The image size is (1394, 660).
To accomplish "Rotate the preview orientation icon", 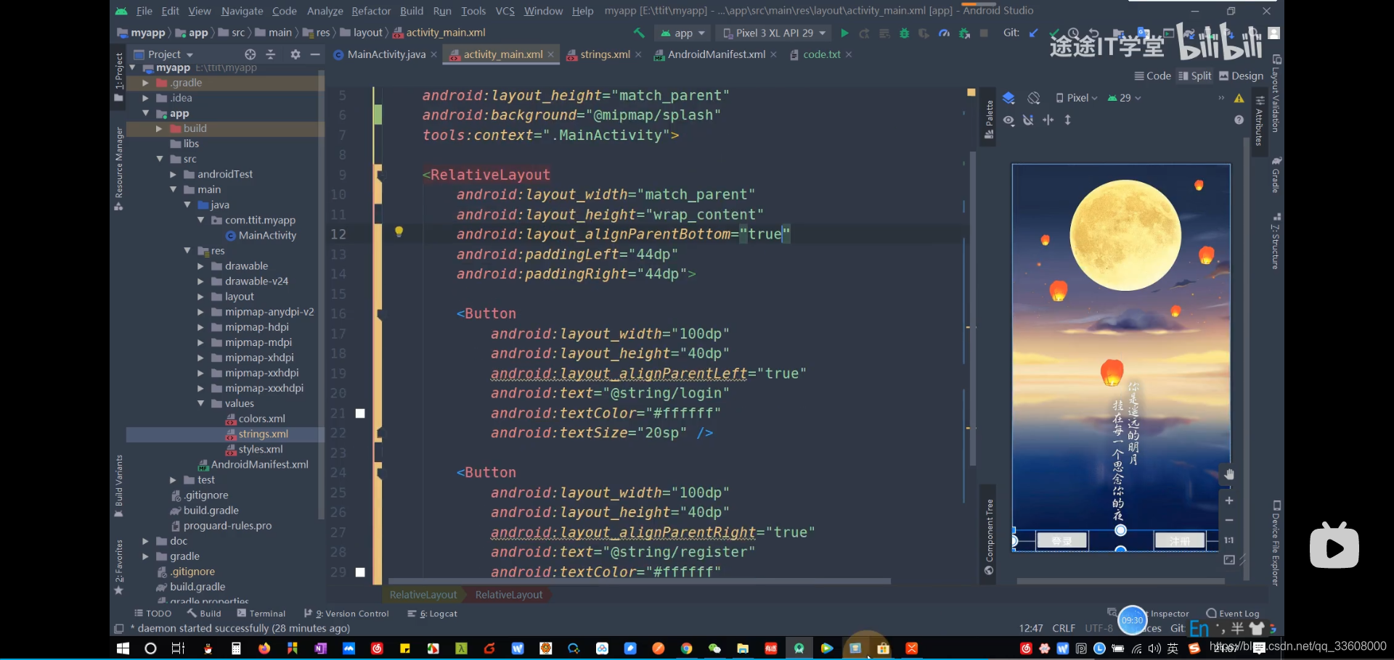I will 1034,98.
